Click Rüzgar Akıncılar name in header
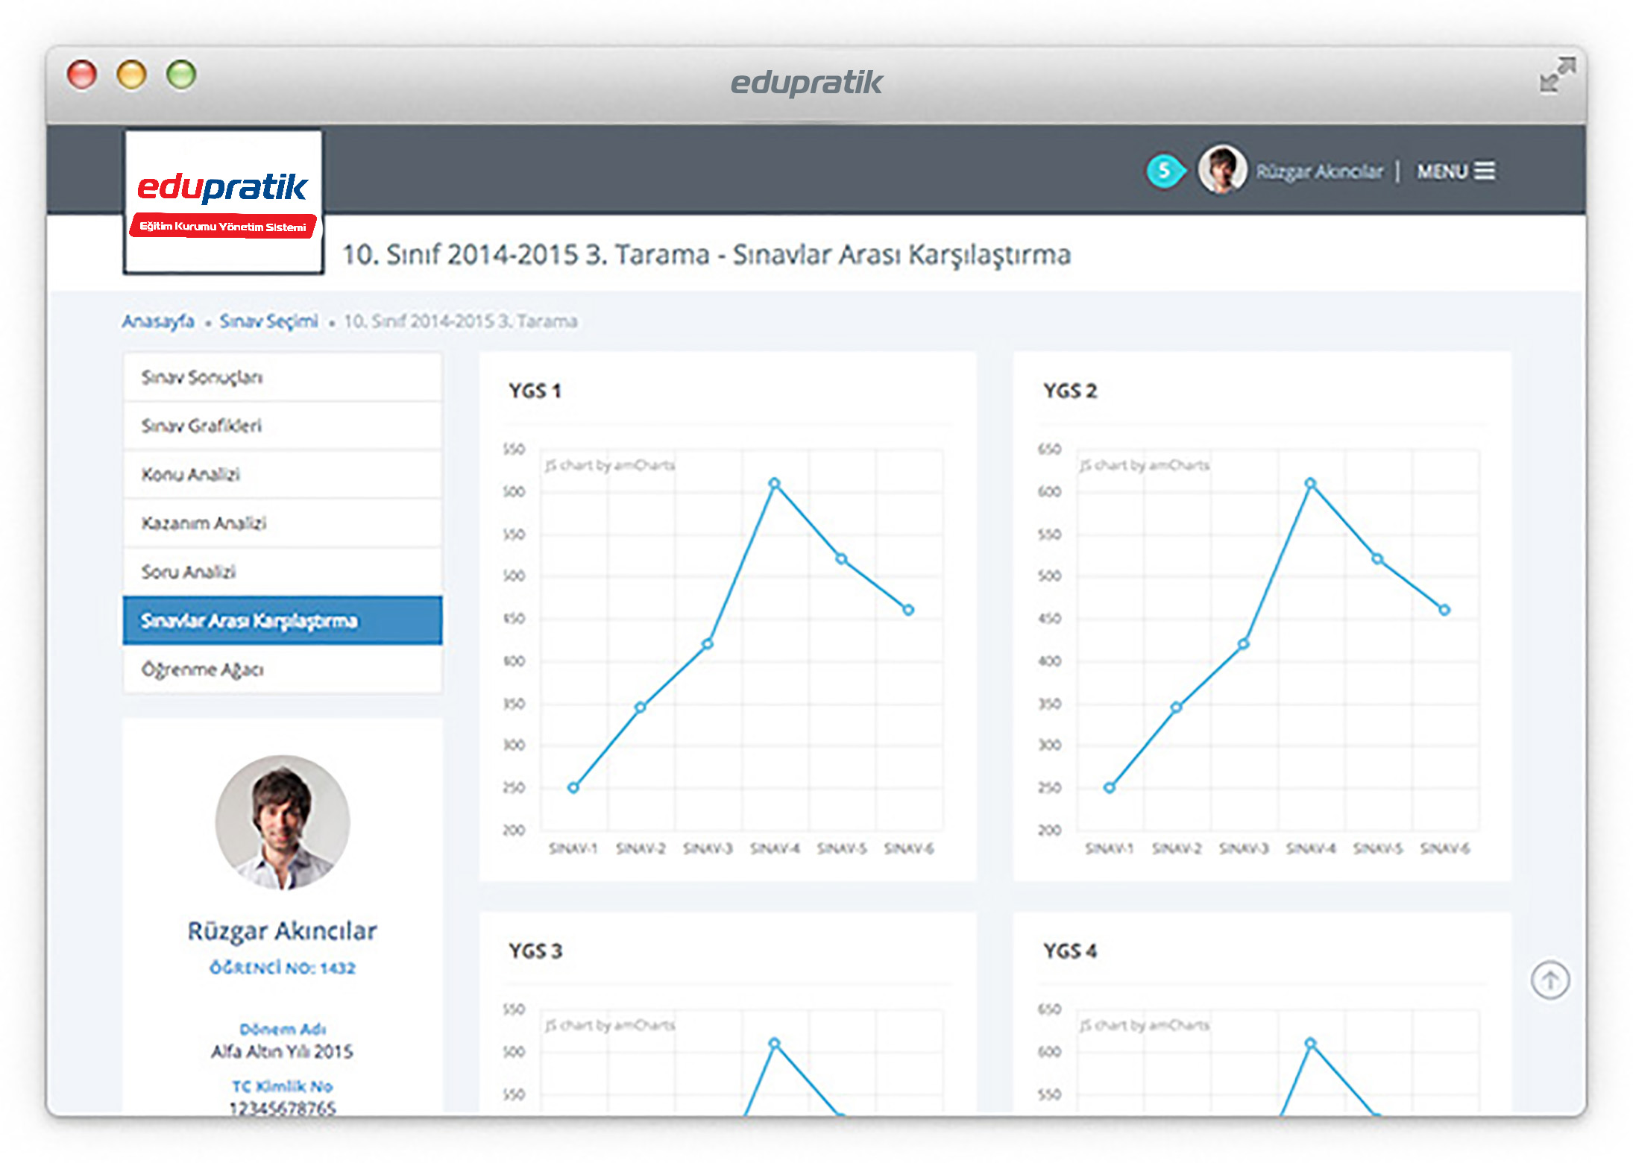The height and width of the screenshot is (1163, 1633). [x=1319, y=171]
